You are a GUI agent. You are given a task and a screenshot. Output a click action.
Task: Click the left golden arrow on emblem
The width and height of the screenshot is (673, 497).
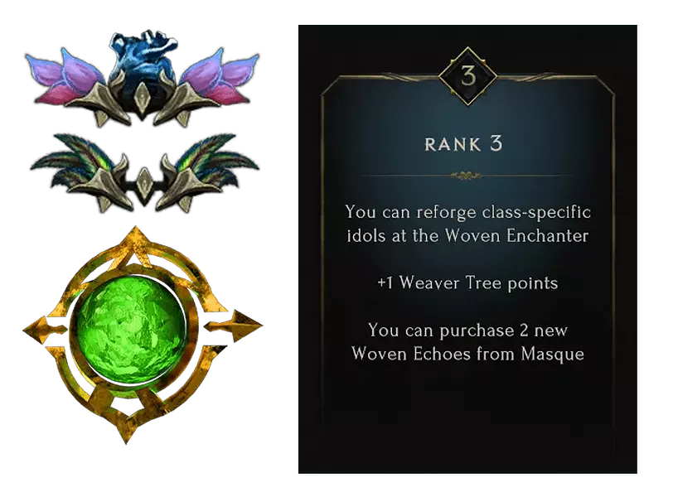[44, 330]
